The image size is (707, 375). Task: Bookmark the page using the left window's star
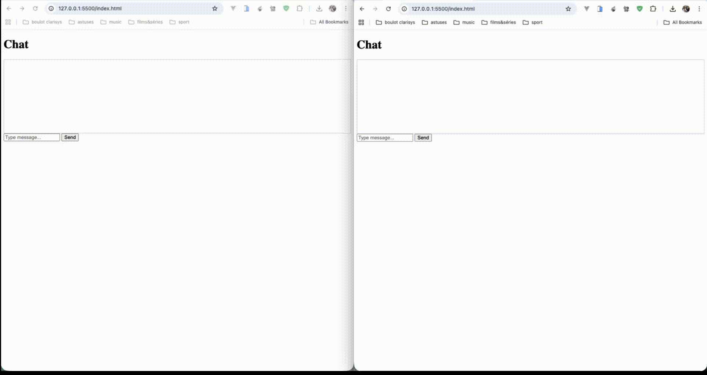pos(215,8)
